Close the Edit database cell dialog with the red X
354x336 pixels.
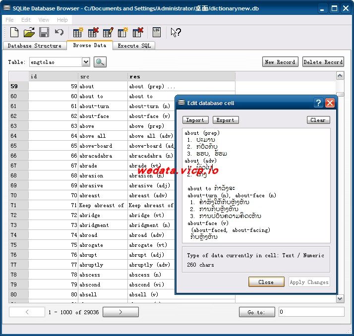(330, 103)
